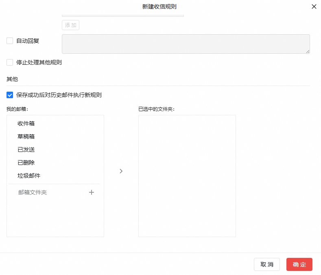This screenshot has width=321, height=275.
Task: Close the 新建收信规则 dialog
Action: pos(314,7)
